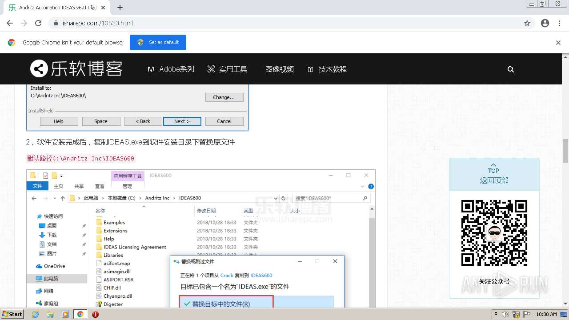Viewport: 569px width, 320px height.
Task: Click the QR code image
Action: point(494,233)
